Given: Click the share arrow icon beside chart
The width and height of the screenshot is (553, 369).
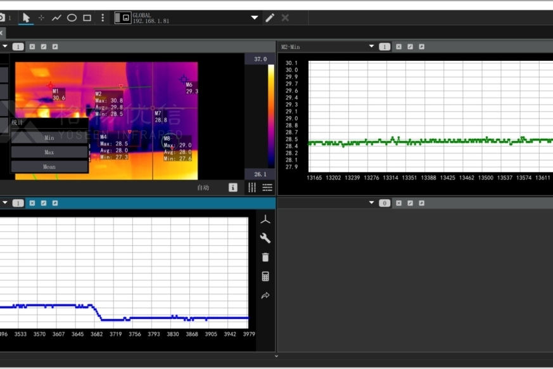Looking at the screenshot, I should tap(265, 295).
